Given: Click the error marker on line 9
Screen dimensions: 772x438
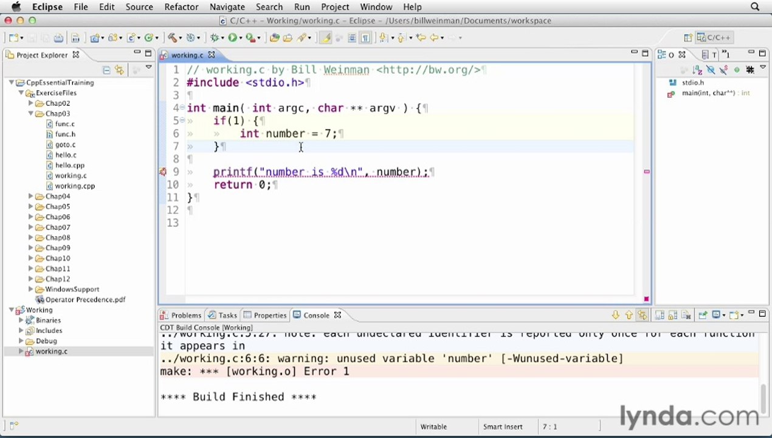Looking at the screenshot, I should (163, 172).
